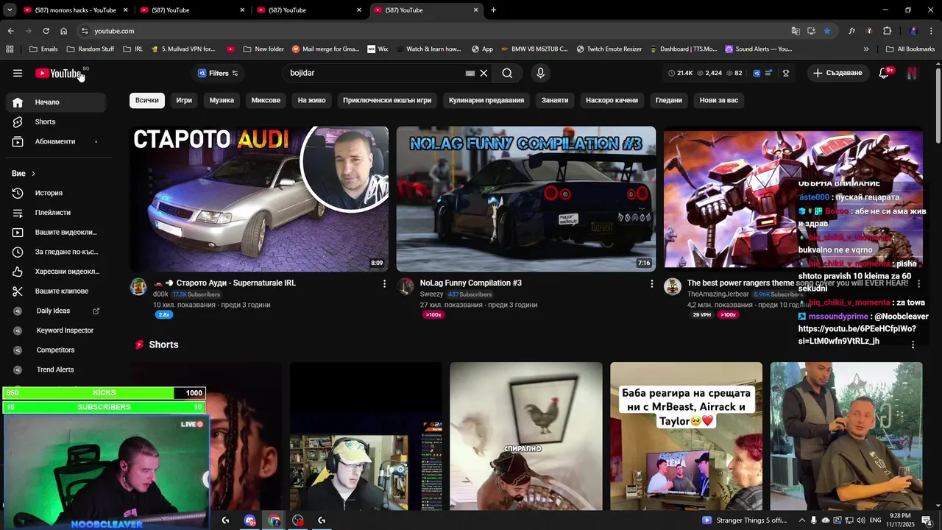
Task: Open the Баба реагира Shorts thumbnail
Action: coord(686,436)
